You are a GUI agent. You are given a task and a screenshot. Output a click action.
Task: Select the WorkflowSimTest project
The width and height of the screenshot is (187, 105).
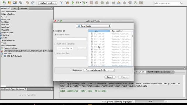[8, 45]
